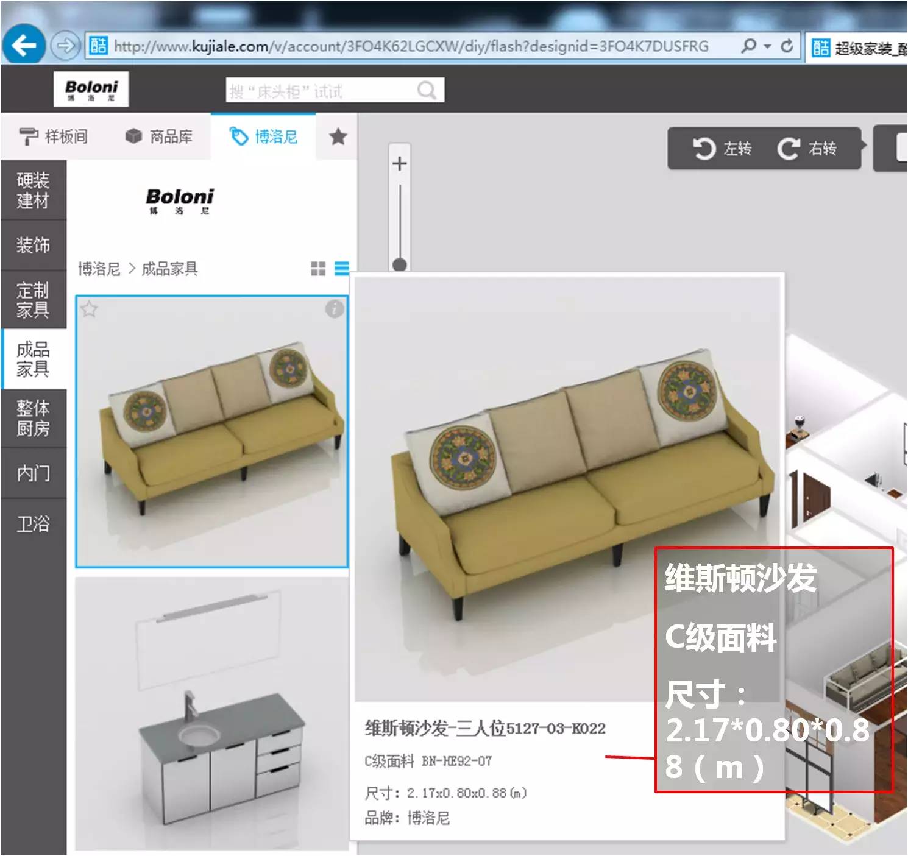Click the Boloni logo in the header
The width and height of the screenshot is (908, 856).
tap(91, 90)
